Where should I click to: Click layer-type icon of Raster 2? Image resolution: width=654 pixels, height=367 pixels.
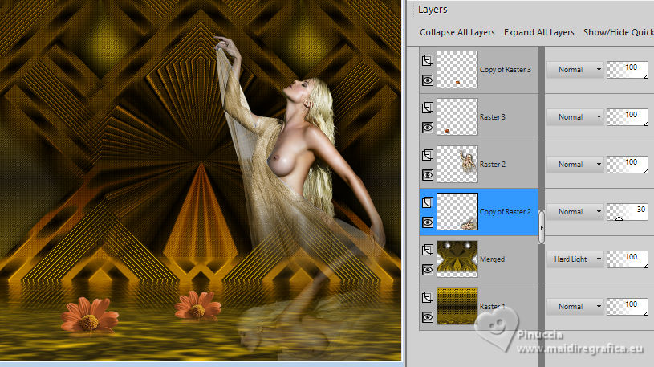[428, 155]
